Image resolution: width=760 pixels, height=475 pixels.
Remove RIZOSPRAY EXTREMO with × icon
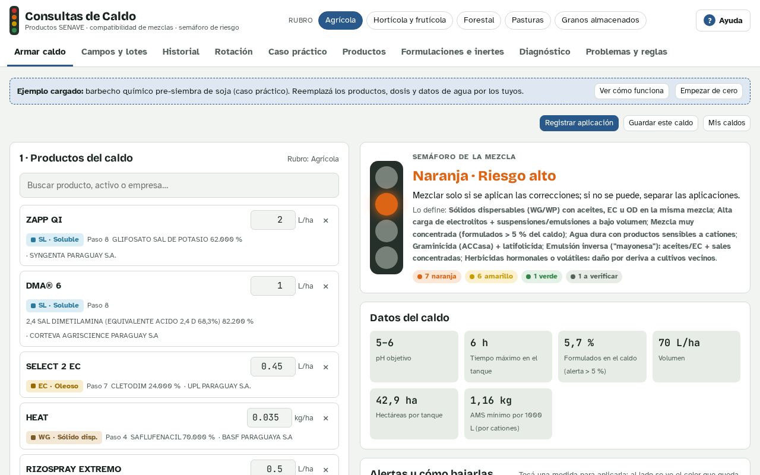click(325, 469)
